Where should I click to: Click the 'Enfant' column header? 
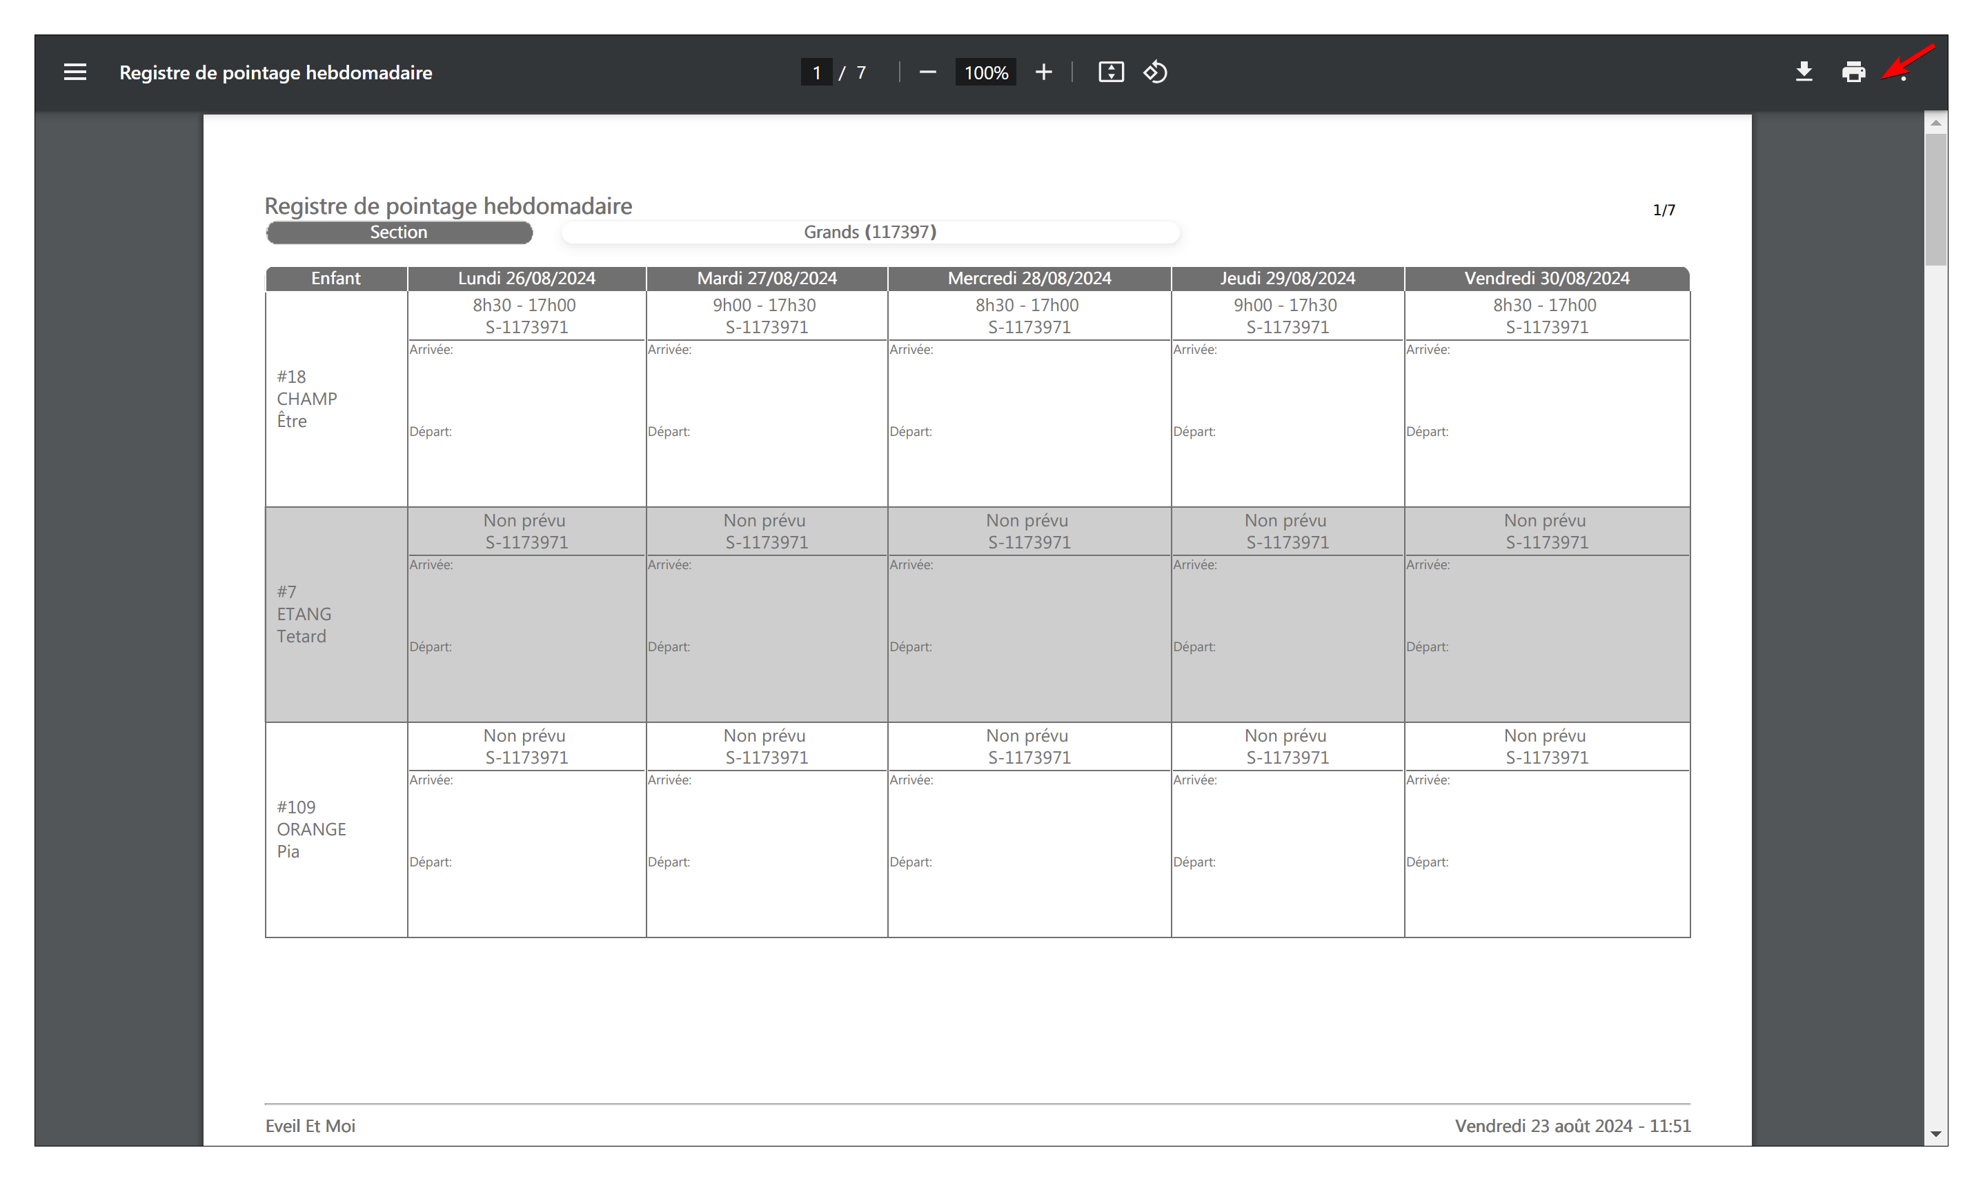336,279
